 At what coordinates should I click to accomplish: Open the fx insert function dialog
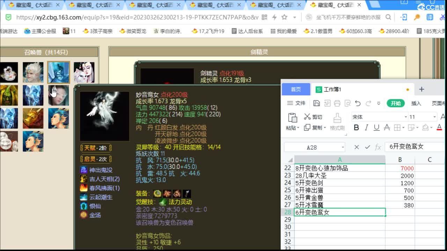[x=378, y=147]
